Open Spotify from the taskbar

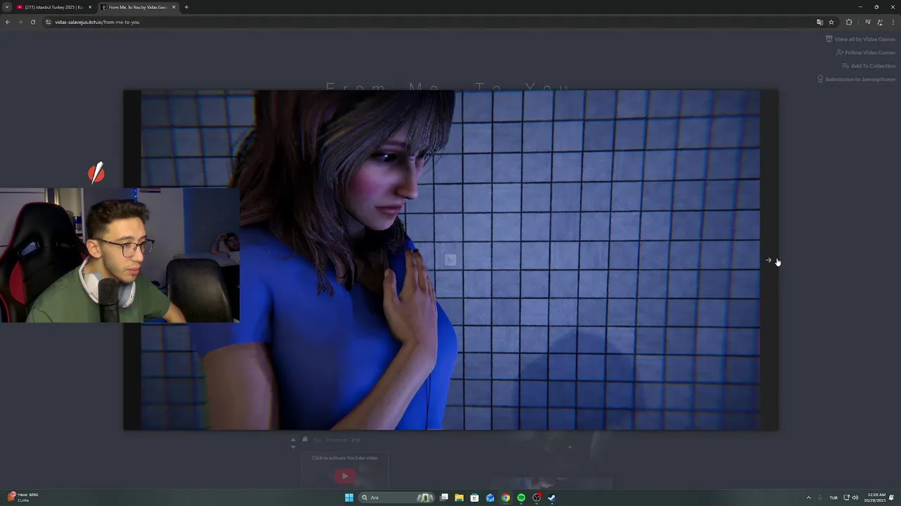point(521,498)
